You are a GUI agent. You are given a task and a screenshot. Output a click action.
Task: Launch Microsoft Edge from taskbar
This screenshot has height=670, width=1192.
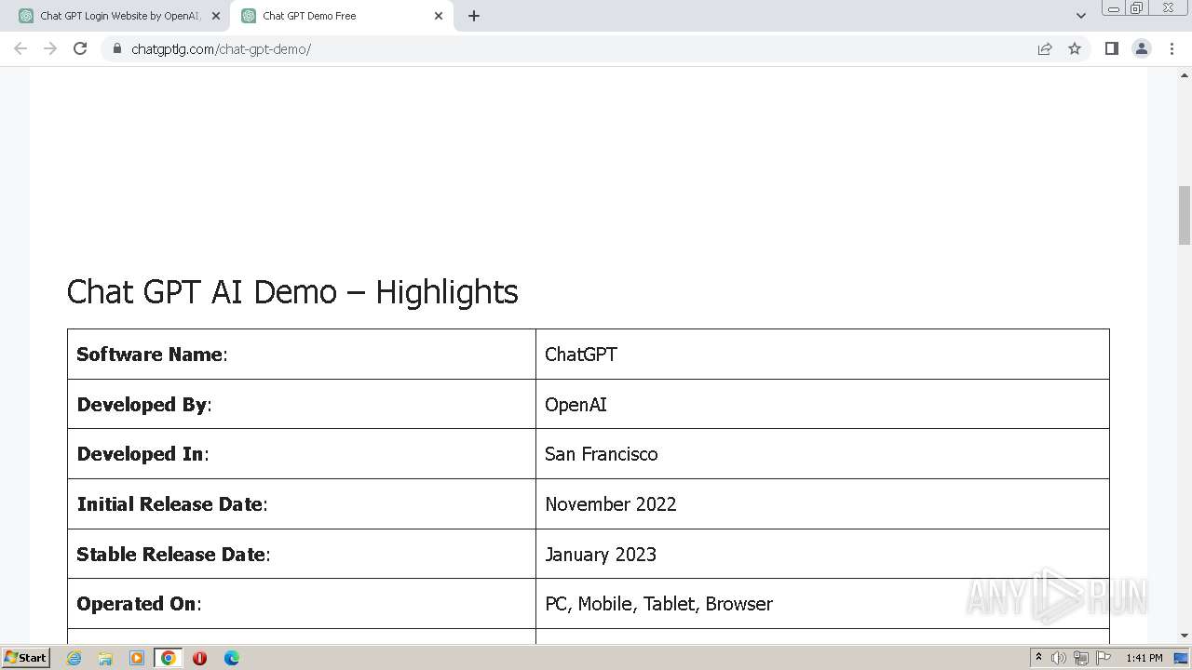[x=232, y=658]
